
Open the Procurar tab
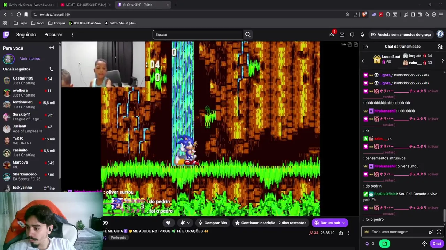(x=53, y=35)
